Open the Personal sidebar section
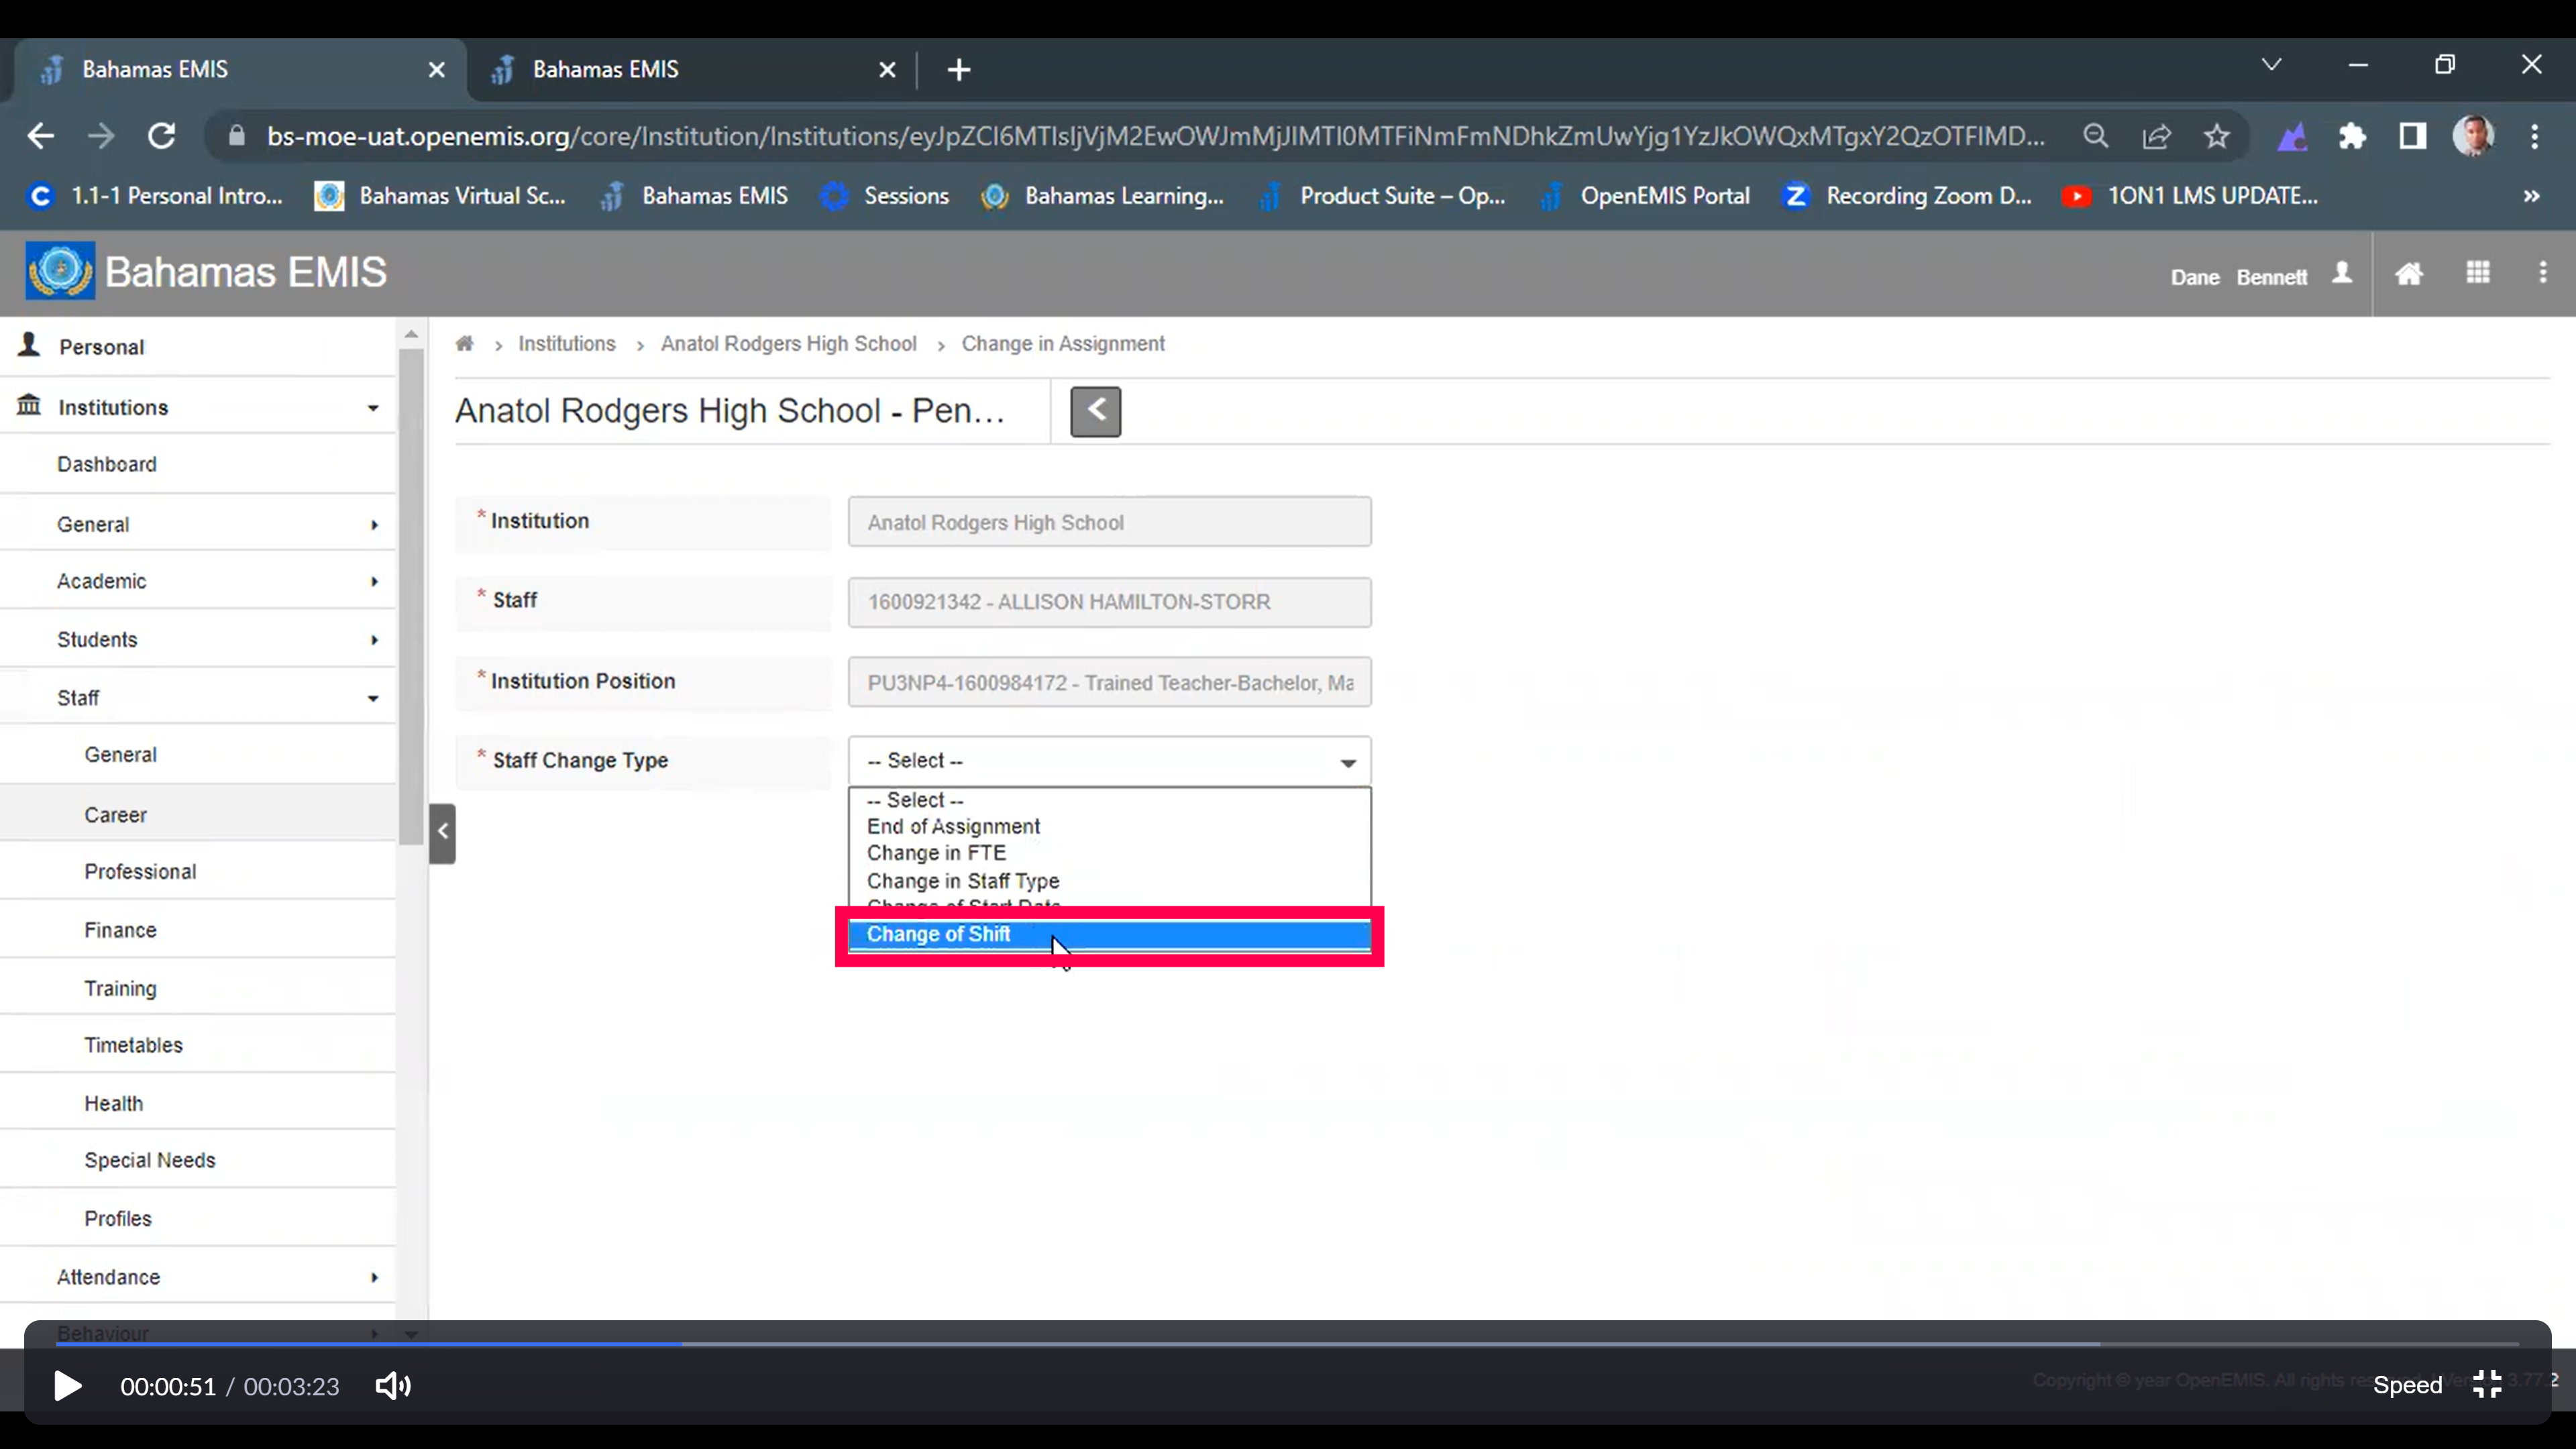 pos(198,347)
